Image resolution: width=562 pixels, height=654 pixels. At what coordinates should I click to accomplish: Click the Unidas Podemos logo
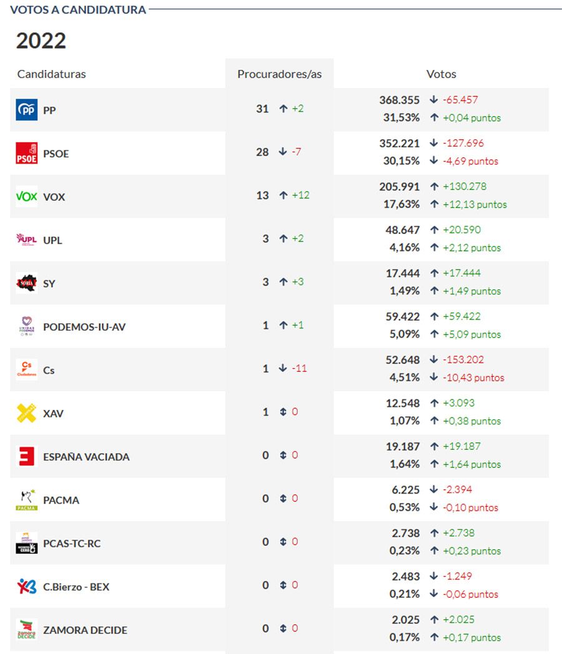pos(27,326)
